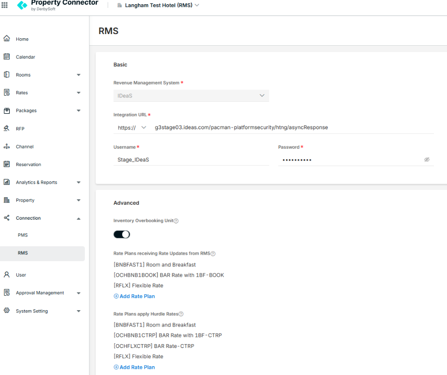Click the RFP gavel icon
447x375 pixels.
pos(7,128)
